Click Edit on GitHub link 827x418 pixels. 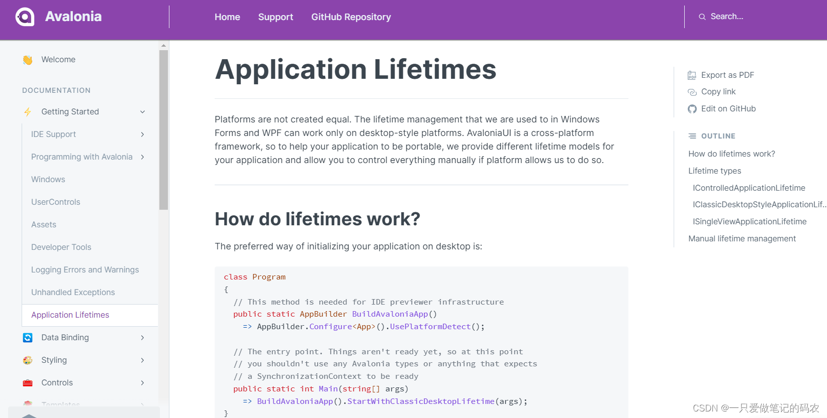tap(728, 109)
